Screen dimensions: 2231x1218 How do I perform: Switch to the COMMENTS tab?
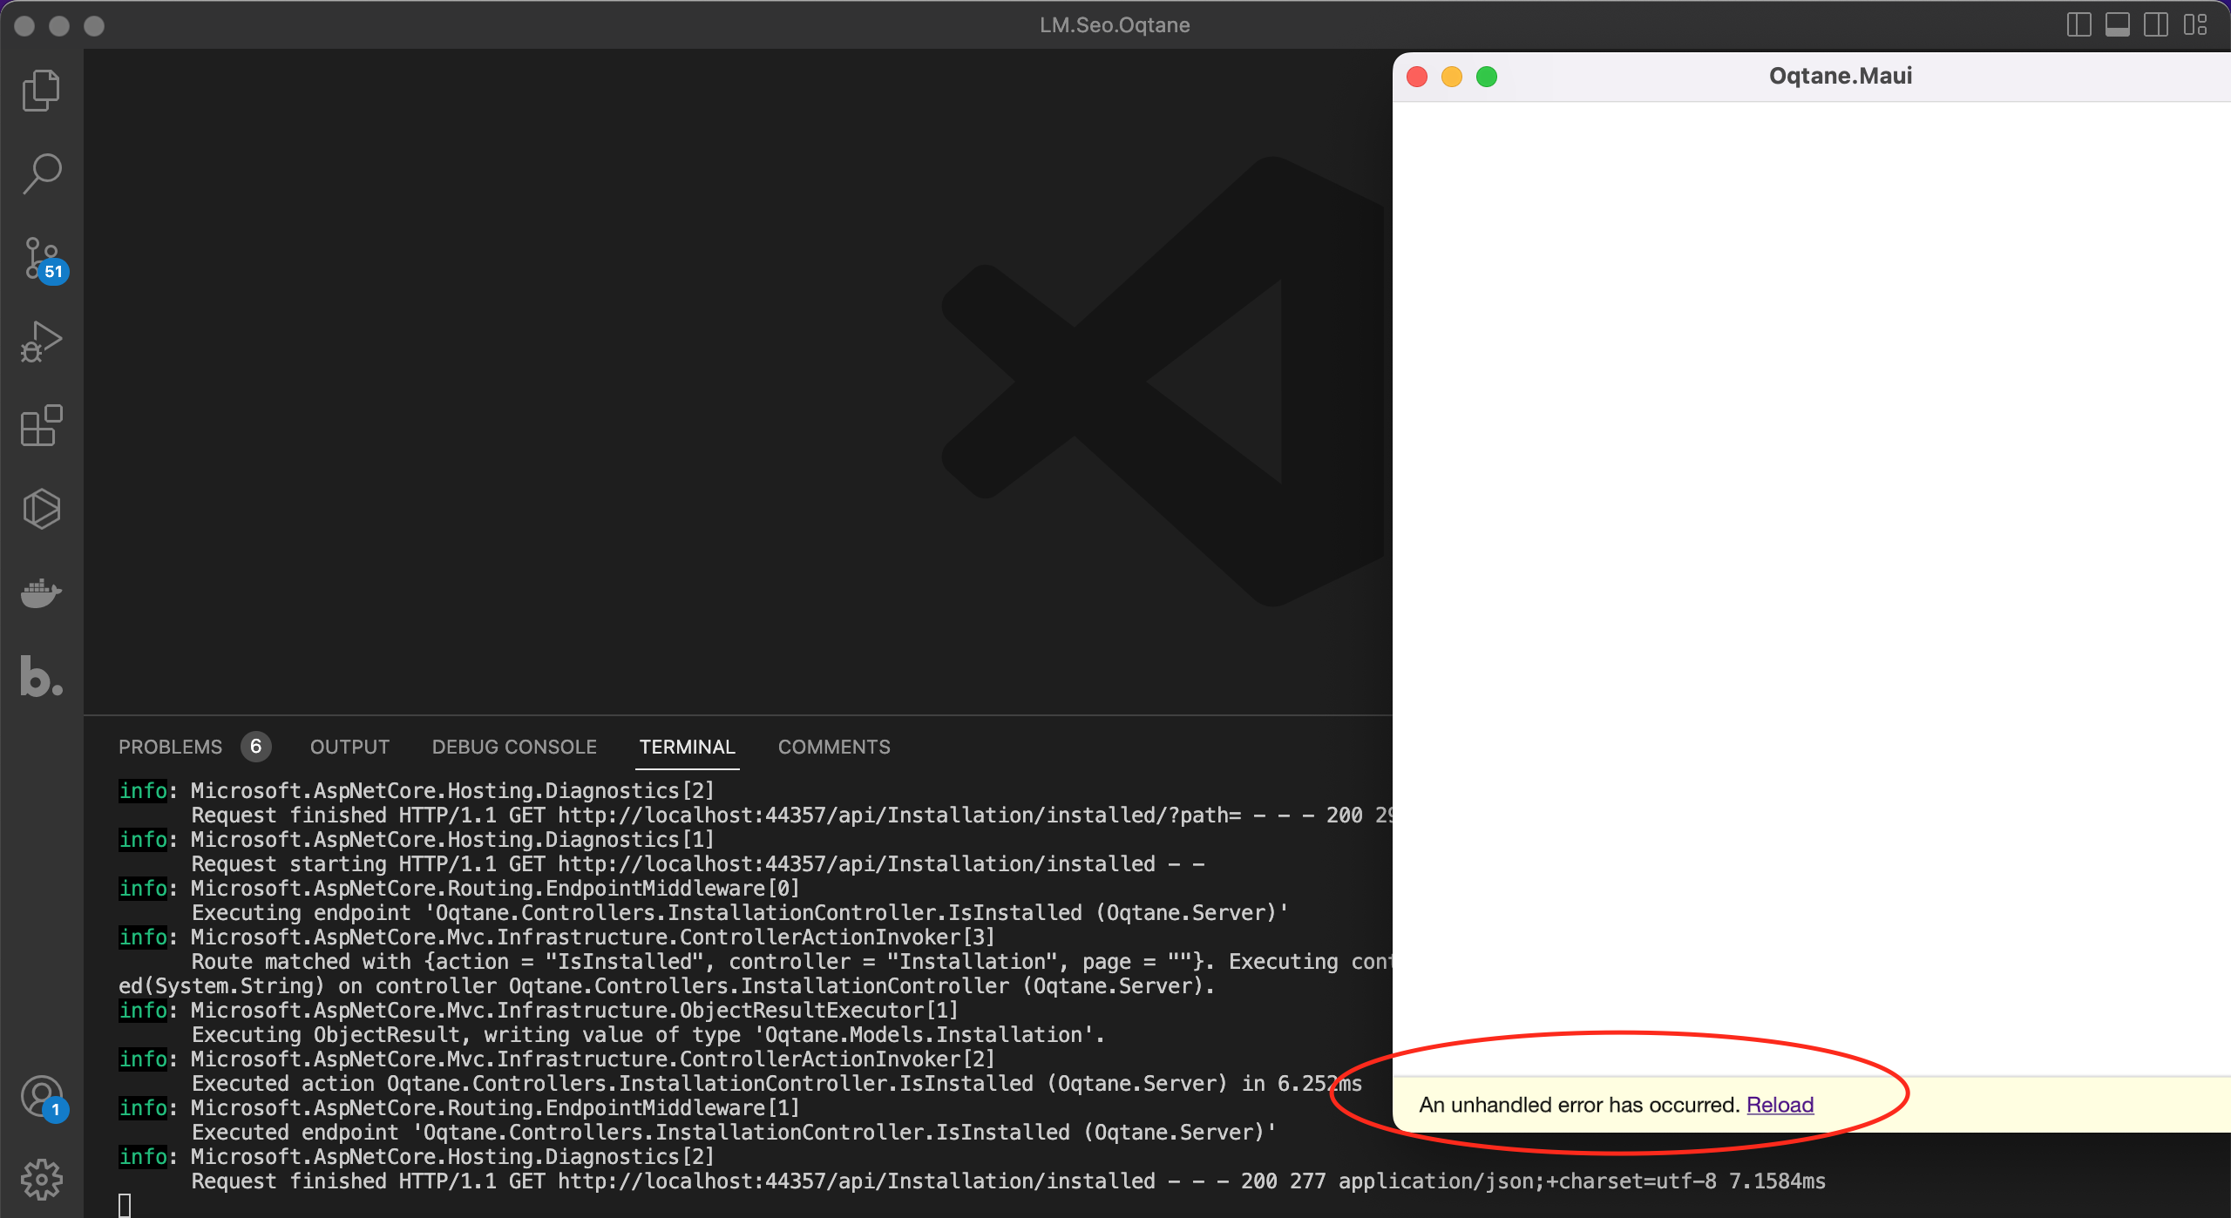(833, 747)
